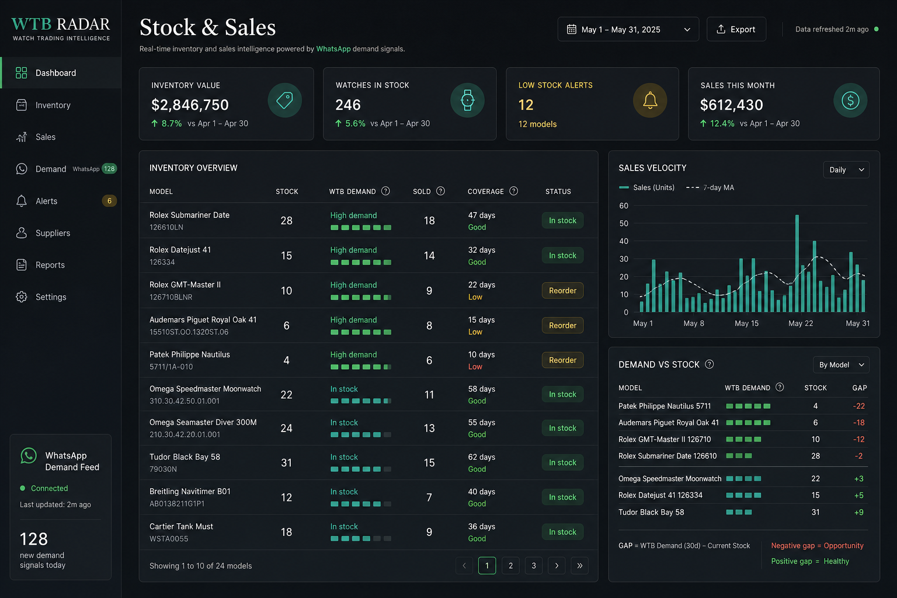This screenshot has height=598, width=897.
Task: Click the Export button
Action: (736, 29)
